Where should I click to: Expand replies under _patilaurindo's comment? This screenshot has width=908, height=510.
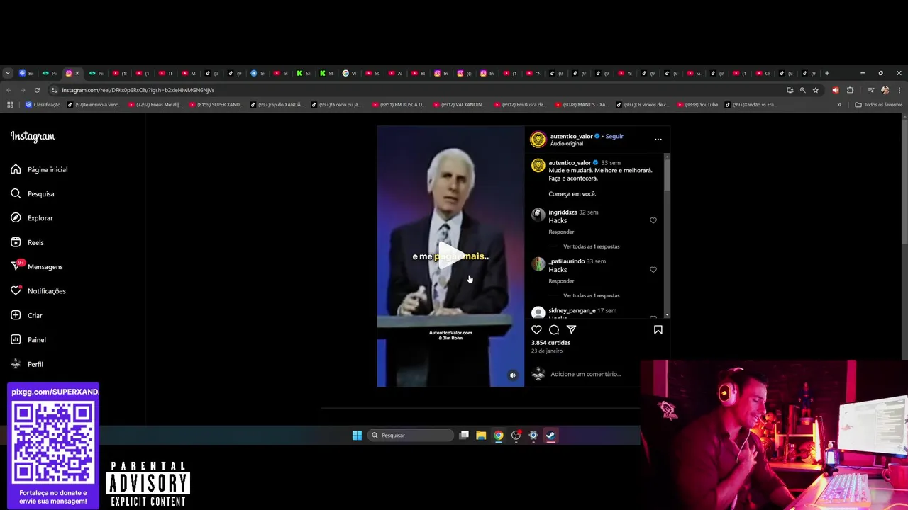591,295
